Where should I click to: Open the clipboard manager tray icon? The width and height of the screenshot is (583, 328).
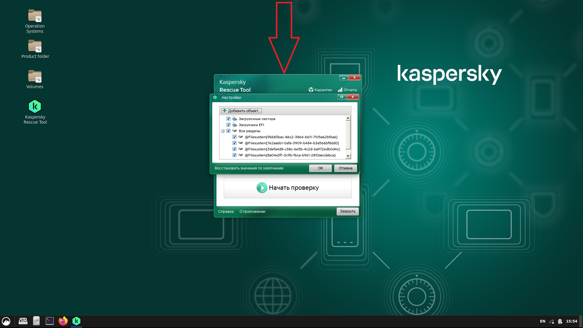(x=560, y=321)
